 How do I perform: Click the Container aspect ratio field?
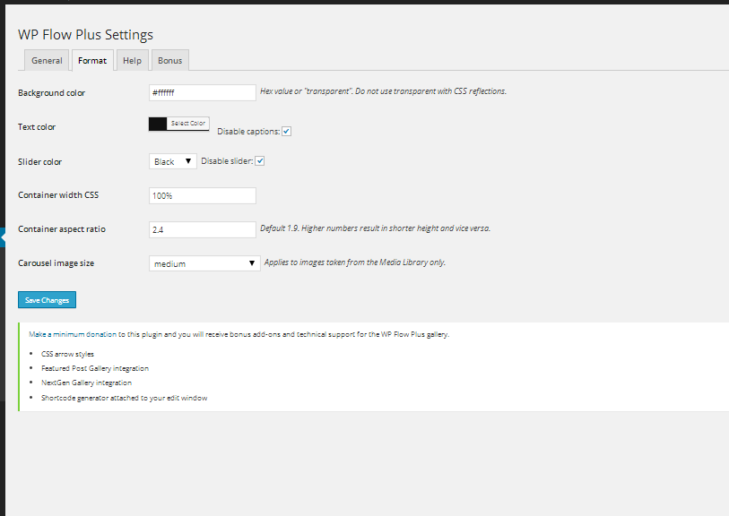[x=203, y=229]
